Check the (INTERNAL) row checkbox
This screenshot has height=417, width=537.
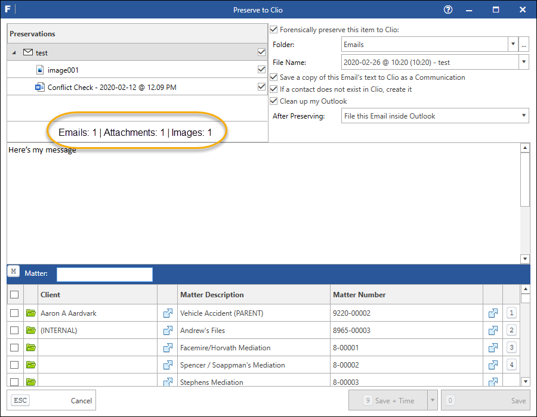click(x=14, y=330)
